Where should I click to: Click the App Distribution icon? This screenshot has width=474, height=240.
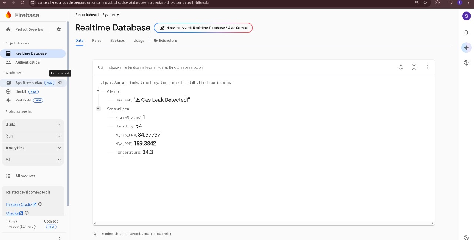click(x=8, y=83)
